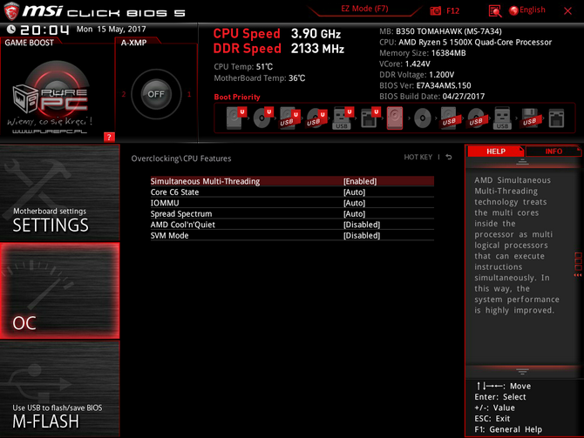Select legacy USB key boot icon
Viewport: 584px width, 438px height.
point(502,118)
